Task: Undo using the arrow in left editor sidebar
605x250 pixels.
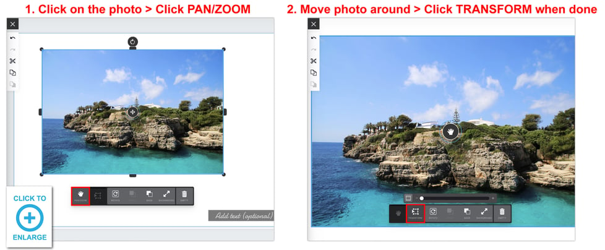Action: coord(13,38)
